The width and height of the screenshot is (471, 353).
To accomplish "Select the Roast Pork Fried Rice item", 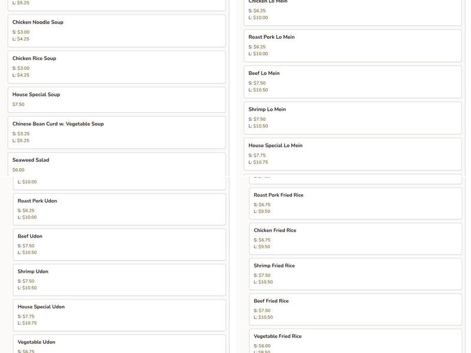I will click(x=355, y=203).
